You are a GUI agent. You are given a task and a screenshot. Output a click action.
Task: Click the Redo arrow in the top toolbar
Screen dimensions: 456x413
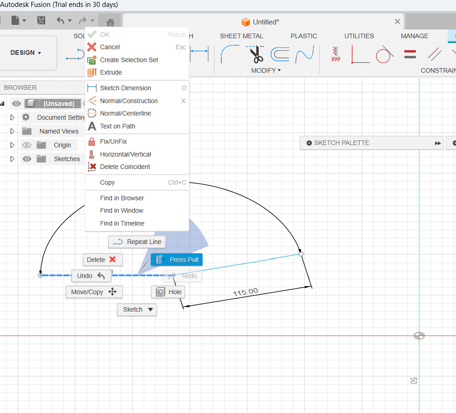83,20
